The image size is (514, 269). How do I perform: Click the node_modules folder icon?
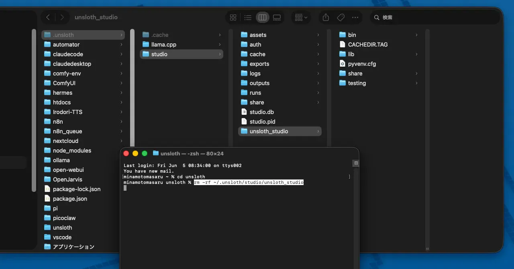(47, 151)
